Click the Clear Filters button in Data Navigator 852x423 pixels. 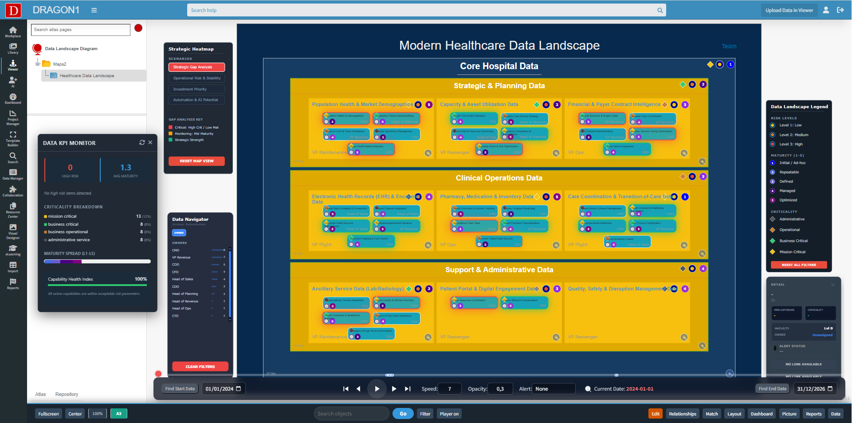[200, 367]
